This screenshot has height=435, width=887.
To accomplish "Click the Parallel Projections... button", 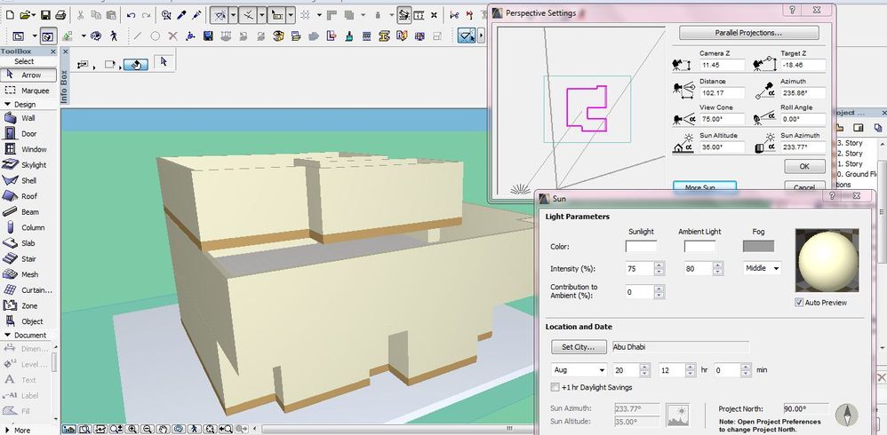I will click(748, 33).
